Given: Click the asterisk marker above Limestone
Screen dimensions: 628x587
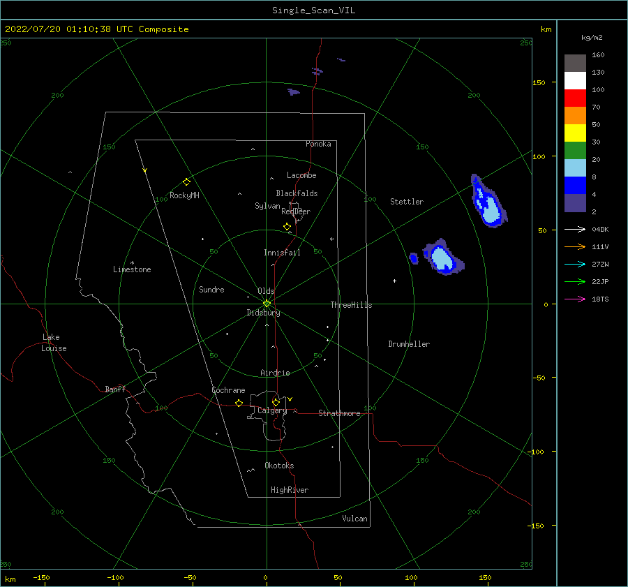Looking at the screenshot, I should tap(132, 263).
